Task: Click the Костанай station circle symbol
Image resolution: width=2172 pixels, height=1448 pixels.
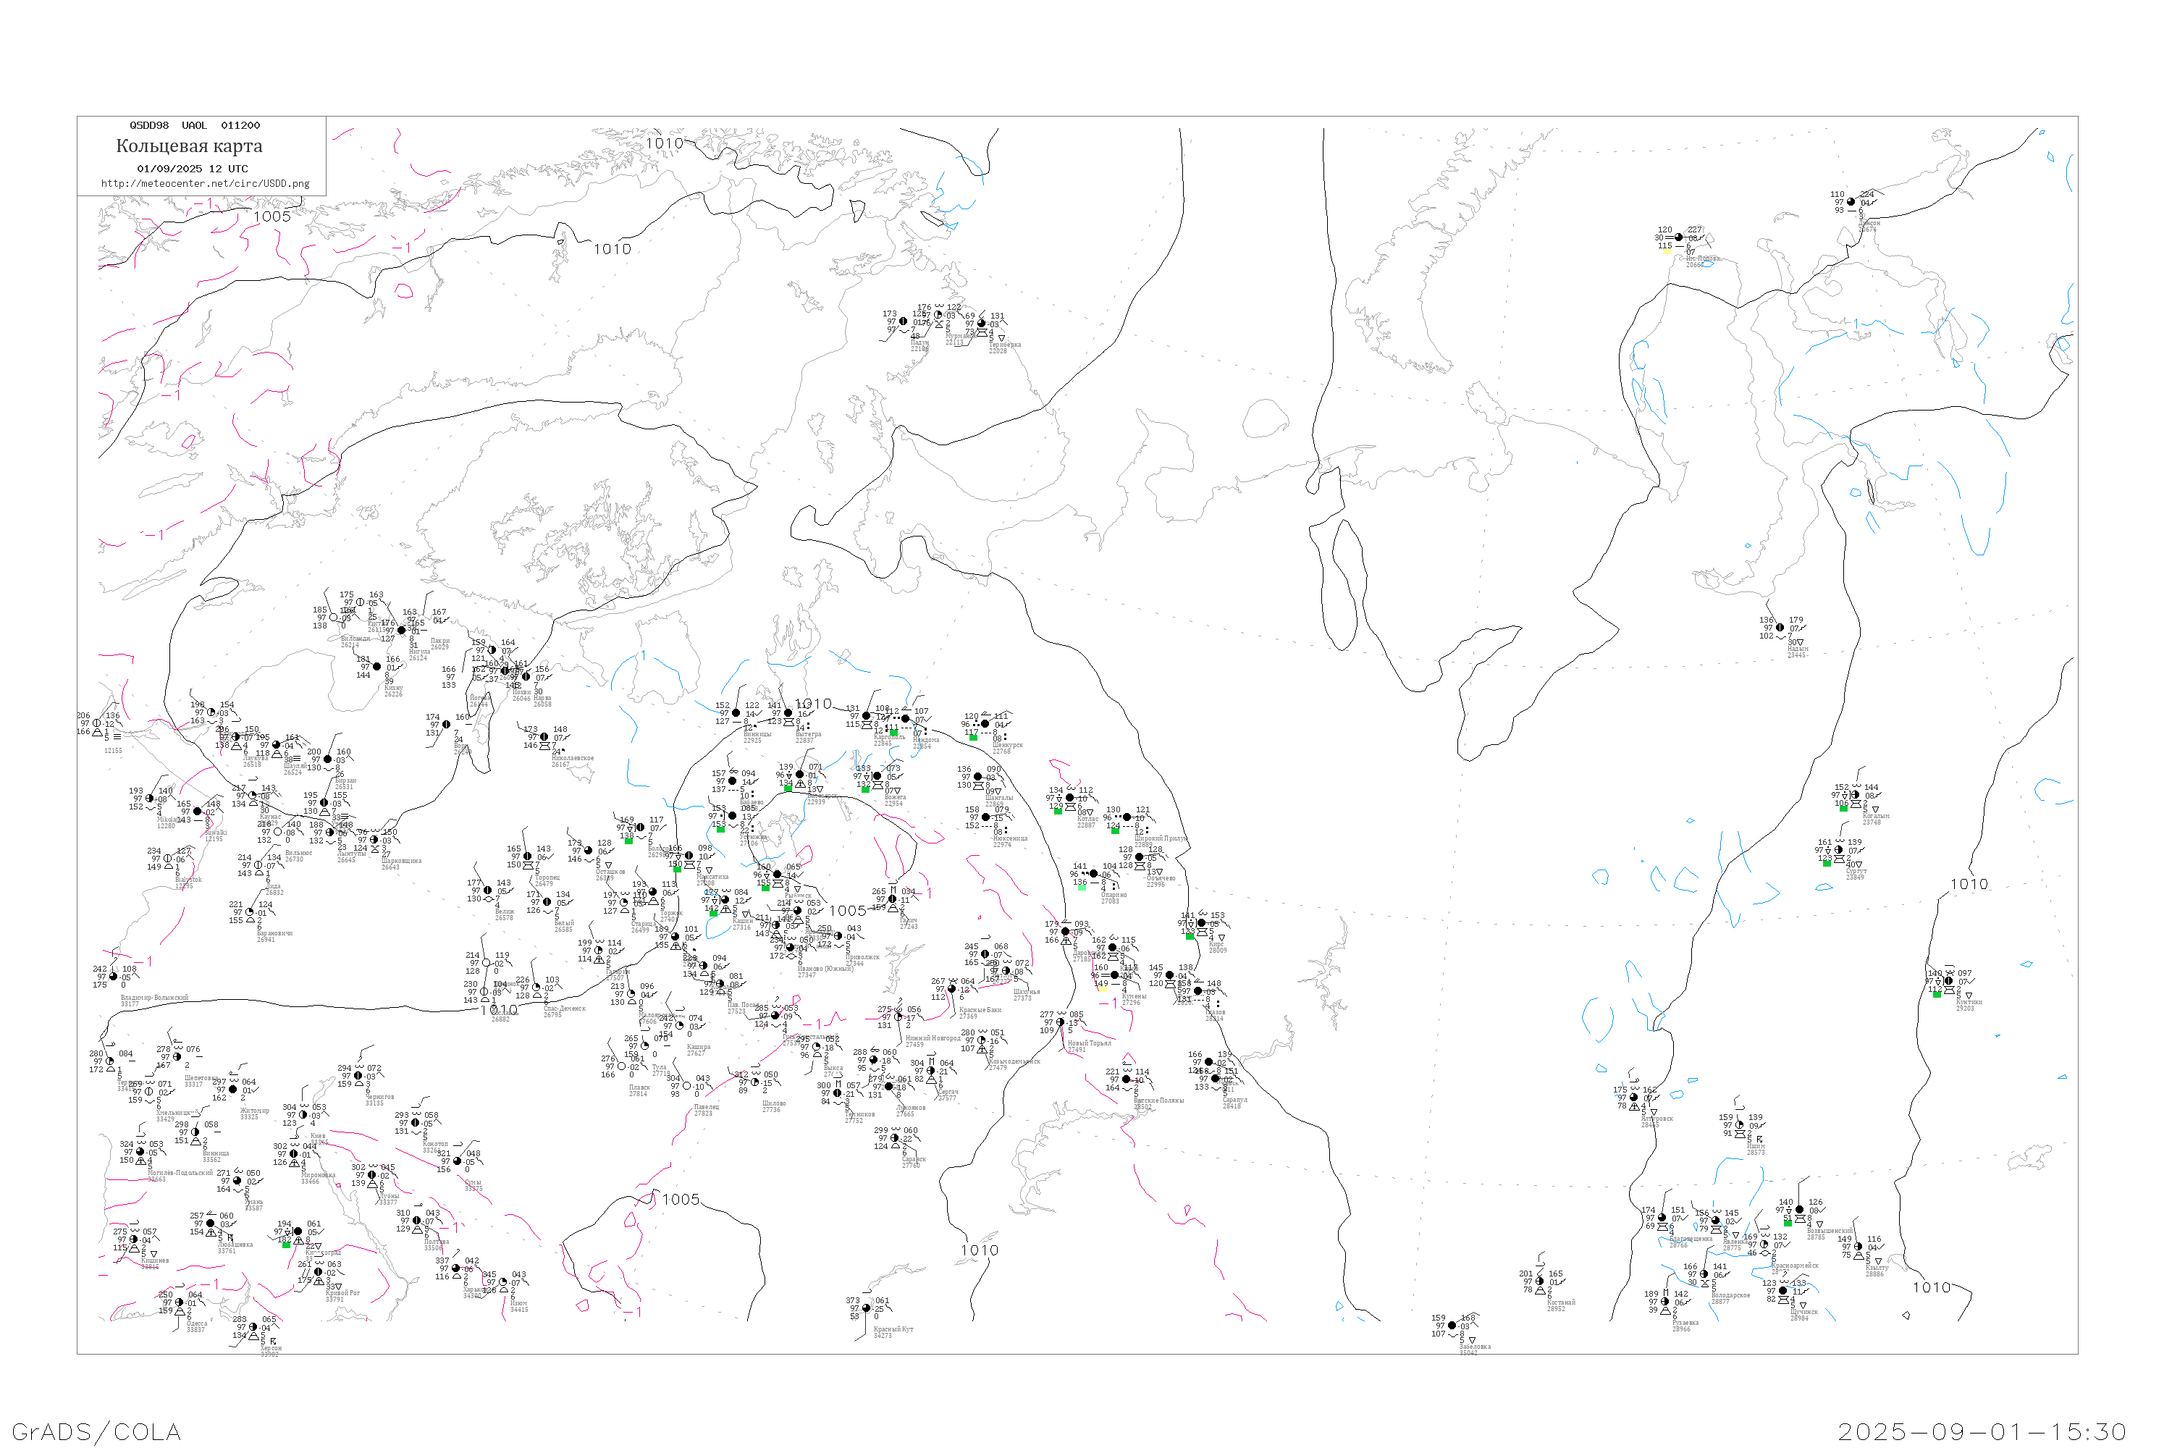Action: click(x=1539, y=1281)
